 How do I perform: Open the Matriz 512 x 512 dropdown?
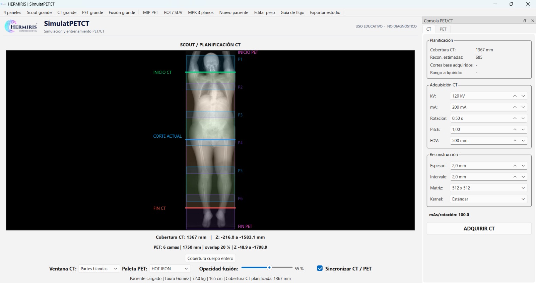489,188
